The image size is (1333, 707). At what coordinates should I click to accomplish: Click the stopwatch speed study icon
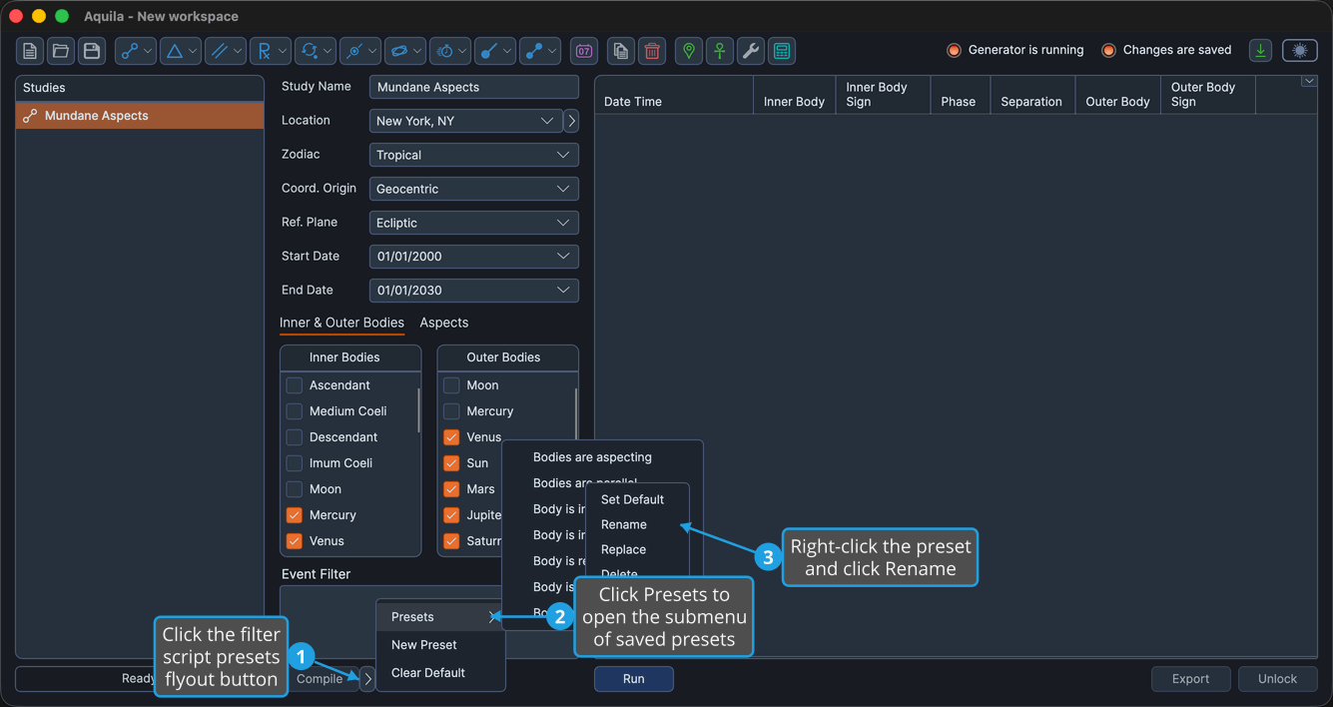(445, 51)
